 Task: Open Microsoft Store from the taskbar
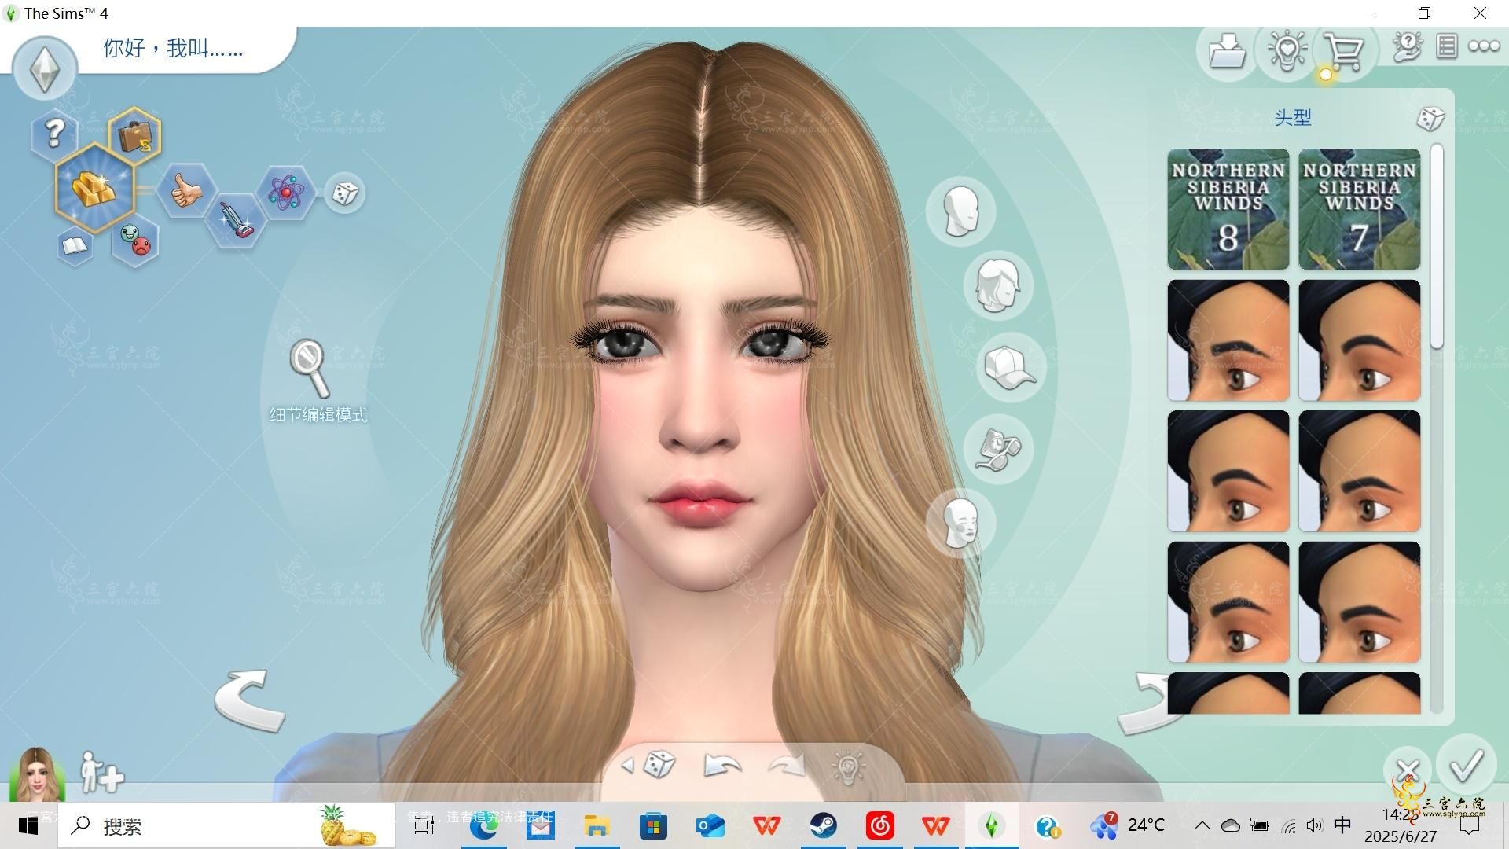pyautogui.click(x=653, y=826)
